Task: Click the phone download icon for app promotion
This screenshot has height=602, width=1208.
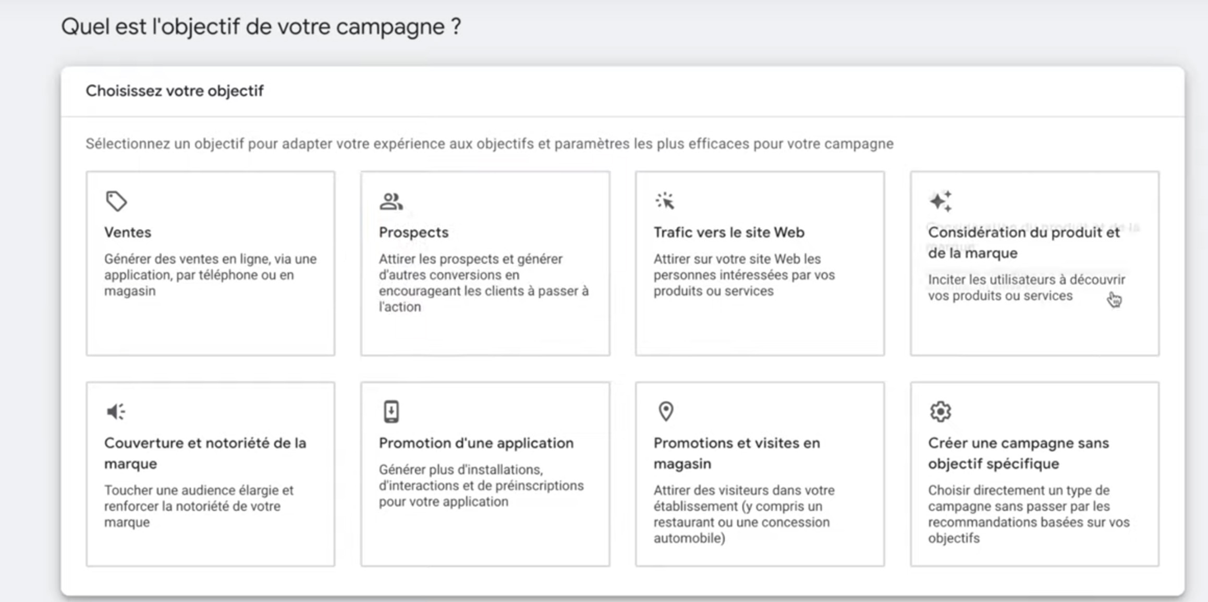Action: point(391,411)
